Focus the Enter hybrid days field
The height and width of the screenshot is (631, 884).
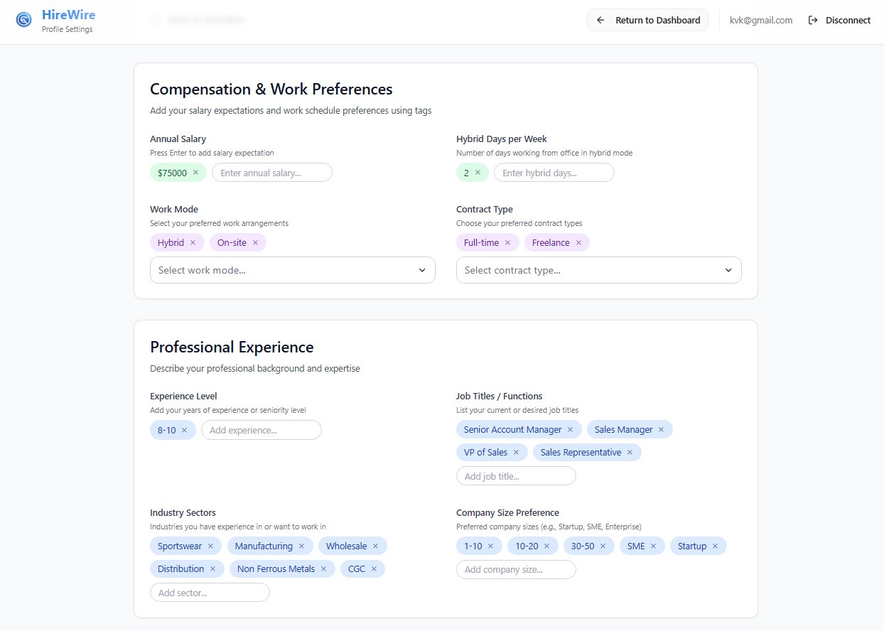pyautogui.click(x=554, y=173)
